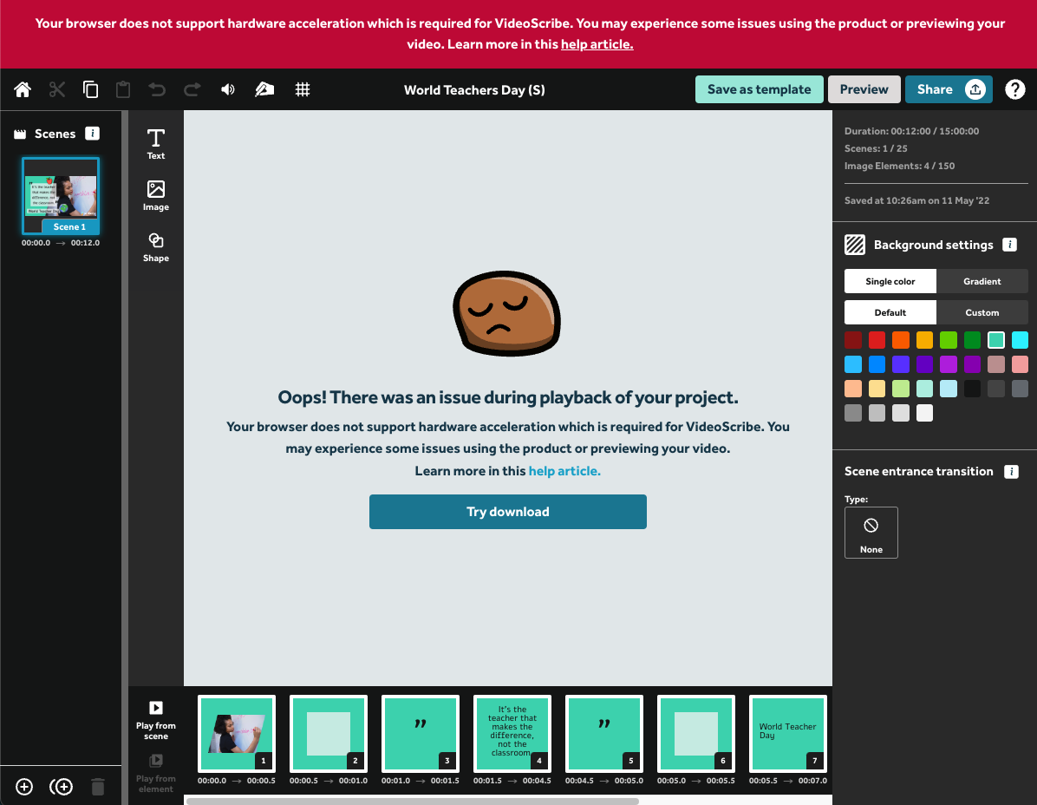Open the help article link in the banner
Image resolution: width=1037 pixels, height=805 pixels.
tap(597, 43)
